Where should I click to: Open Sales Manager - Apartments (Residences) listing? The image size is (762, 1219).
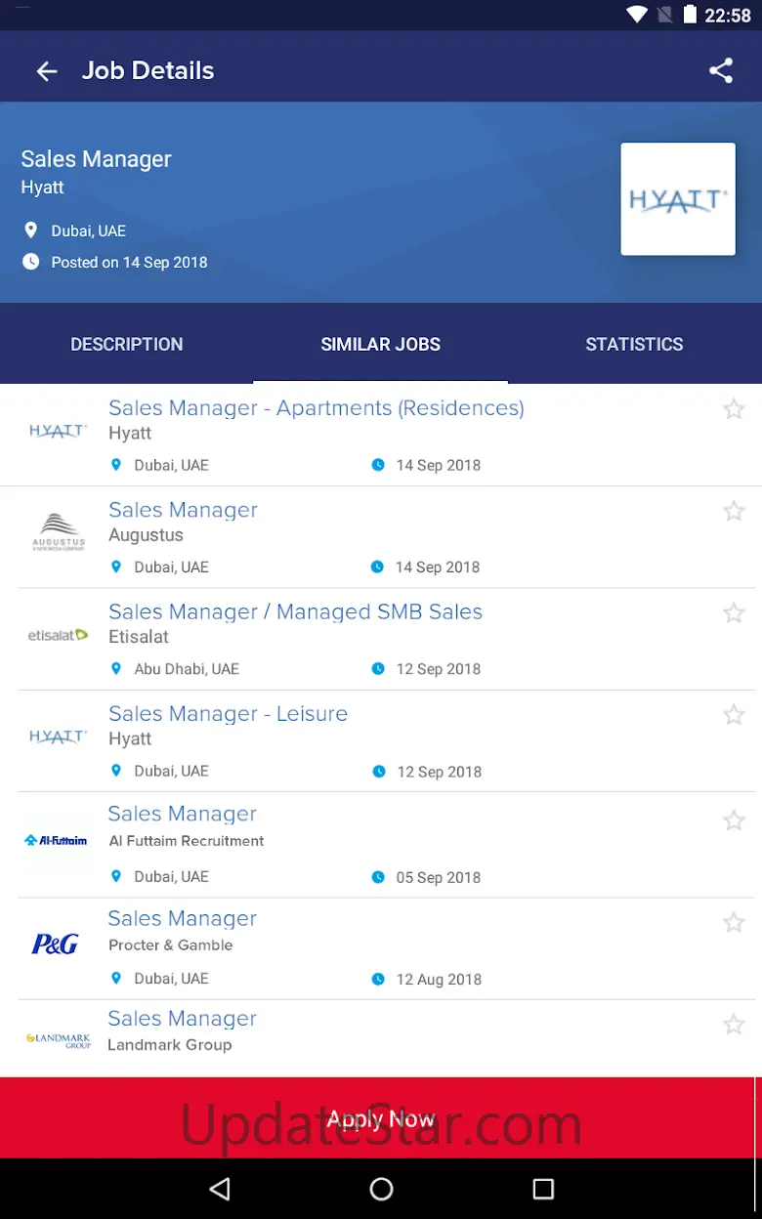point(317,408)
